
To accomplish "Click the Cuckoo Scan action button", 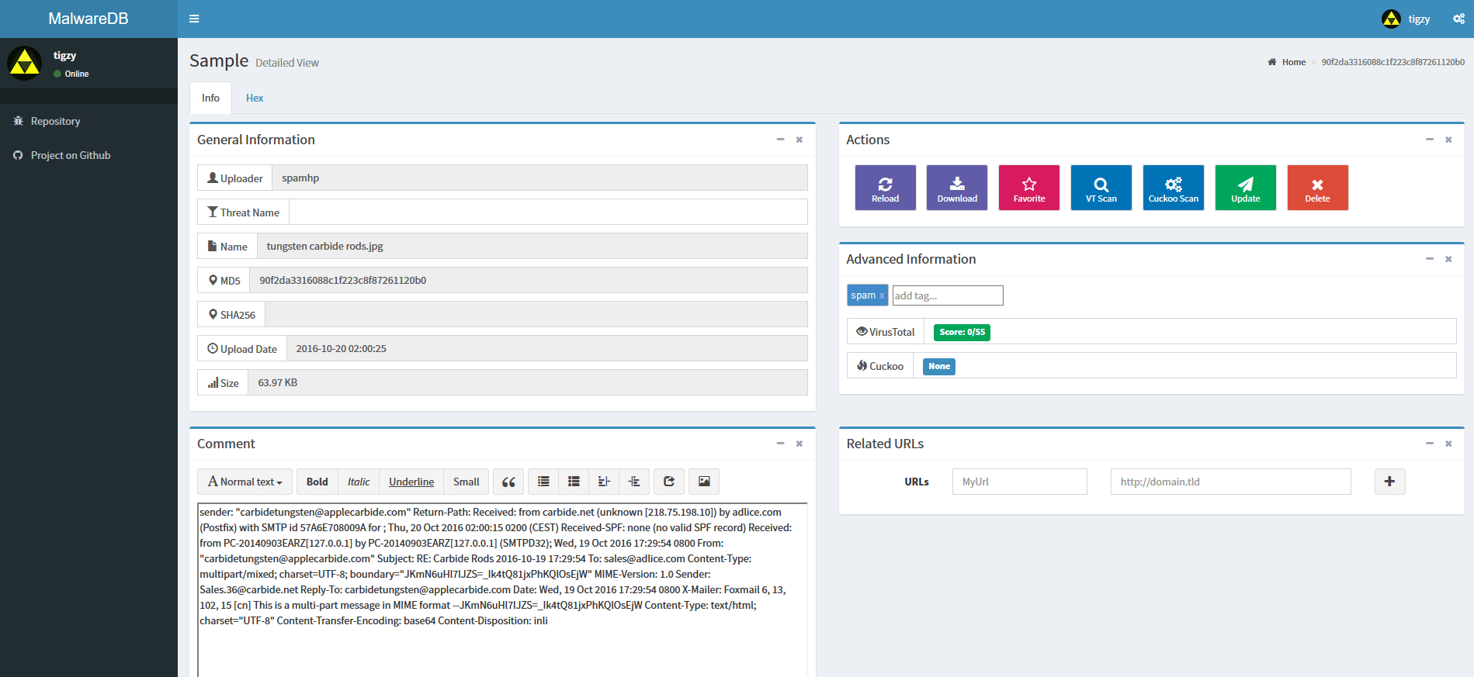I will pos(1173,188).
